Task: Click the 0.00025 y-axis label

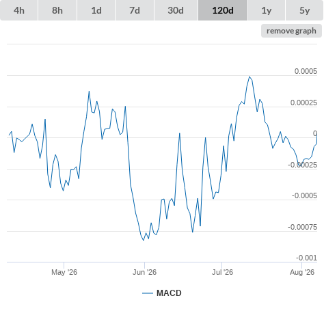Action: point(303,103)
